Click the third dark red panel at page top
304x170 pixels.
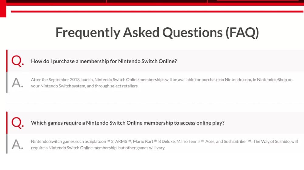pos(256,1)
